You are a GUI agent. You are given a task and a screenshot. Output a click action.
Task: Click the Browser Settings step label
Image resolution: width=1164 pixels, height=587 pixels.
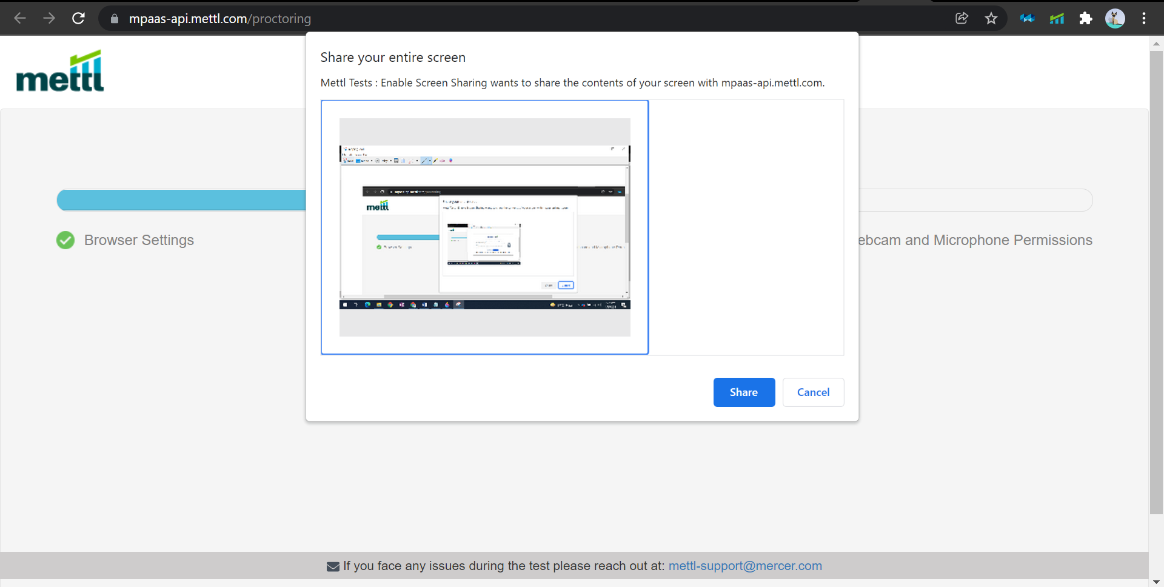coord(139,240)
